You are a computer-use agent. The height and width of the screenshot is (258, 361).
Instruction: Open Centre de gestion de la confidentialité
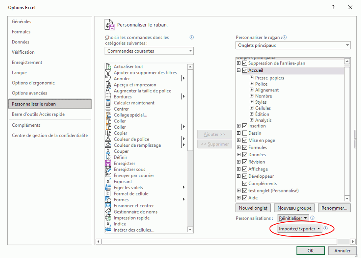[50, 136]
